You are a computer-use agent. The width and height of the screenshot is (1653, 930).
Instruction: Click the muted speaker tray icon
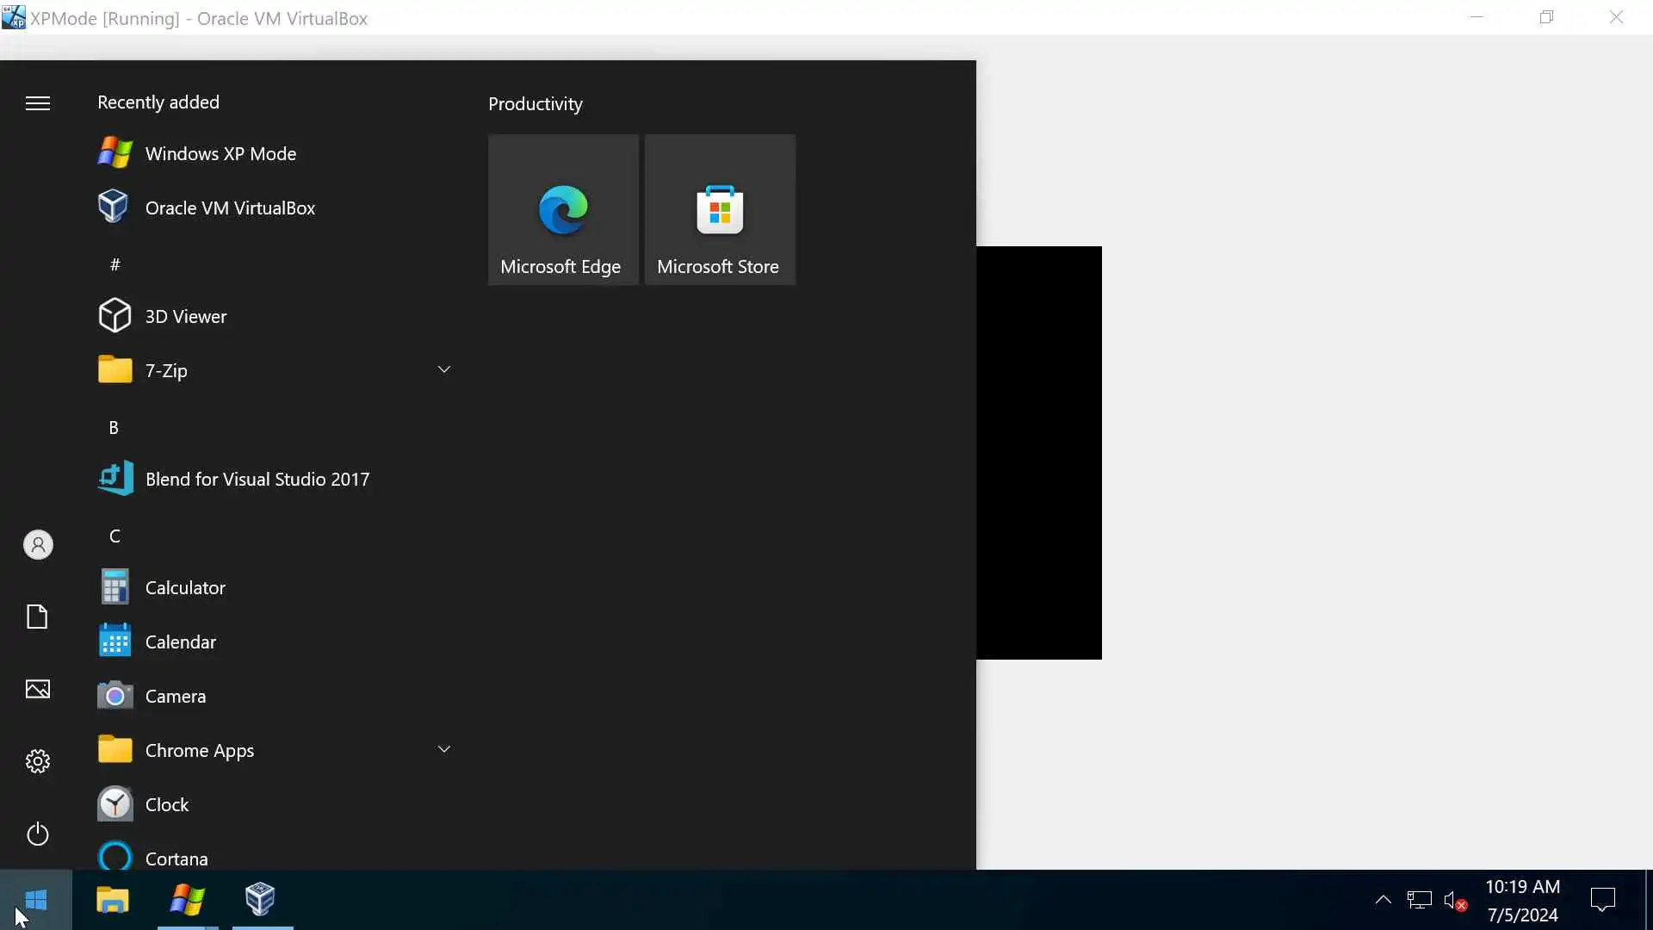click(1455, 901)
